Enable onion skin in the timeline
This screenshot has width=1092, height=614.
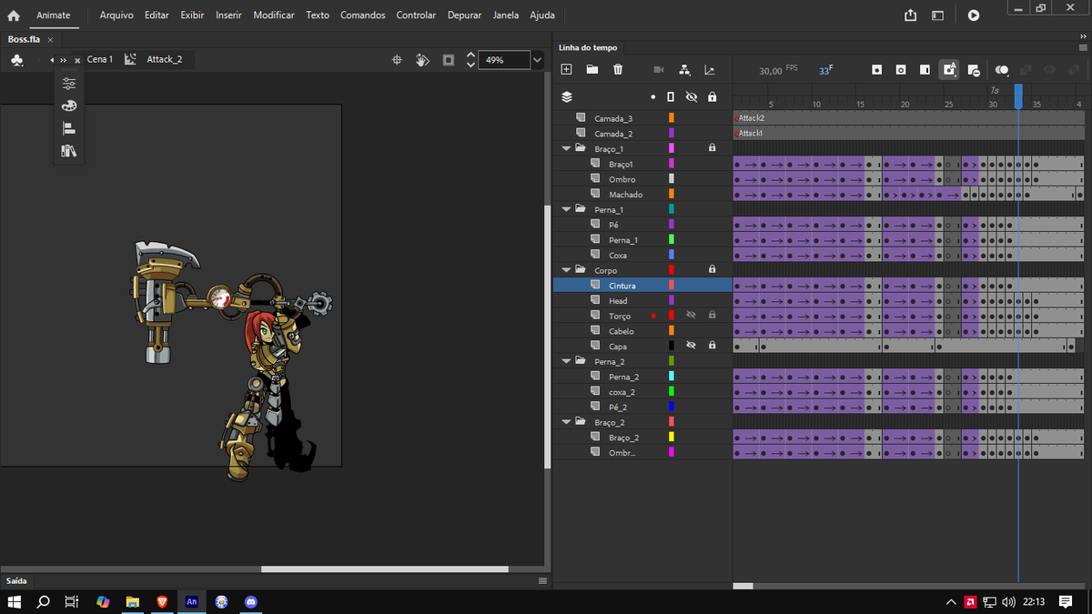tap(1002, 70)
